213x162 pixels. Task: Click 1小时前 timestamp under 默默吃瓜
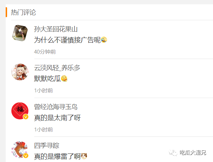coord(43,91)
